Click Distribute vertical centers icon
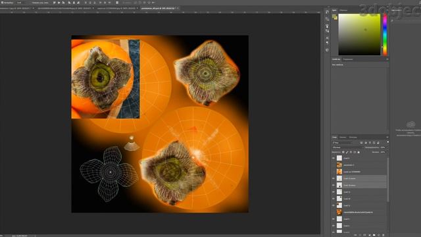 90,3
